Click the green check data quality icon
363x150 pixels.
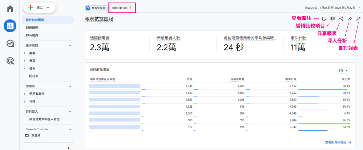[341, 71]
